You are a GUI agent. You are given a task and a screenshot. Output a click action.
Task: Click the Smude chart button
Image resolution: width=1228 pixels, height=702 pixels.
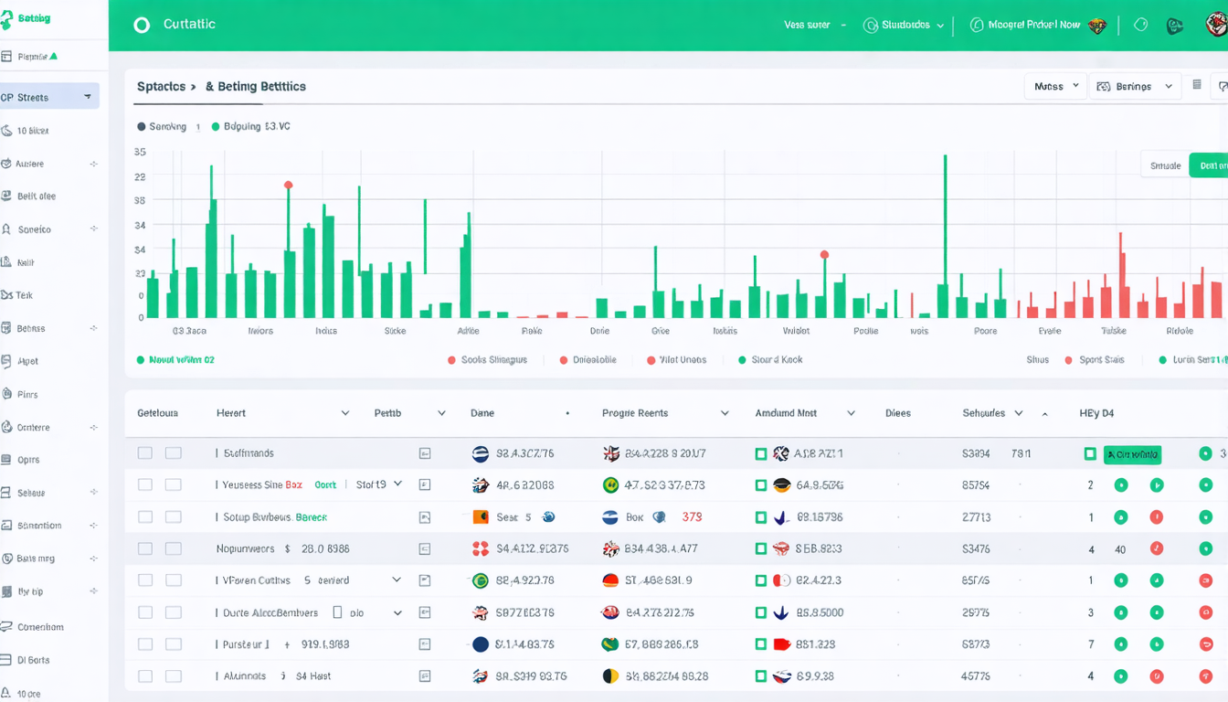(x=1165, y=165)
